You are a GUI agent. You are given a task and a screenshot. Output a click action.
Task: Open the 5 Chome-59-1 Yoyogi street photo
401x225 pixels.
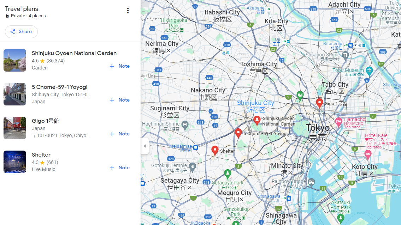pyautogui.click(x=15, y=94)
